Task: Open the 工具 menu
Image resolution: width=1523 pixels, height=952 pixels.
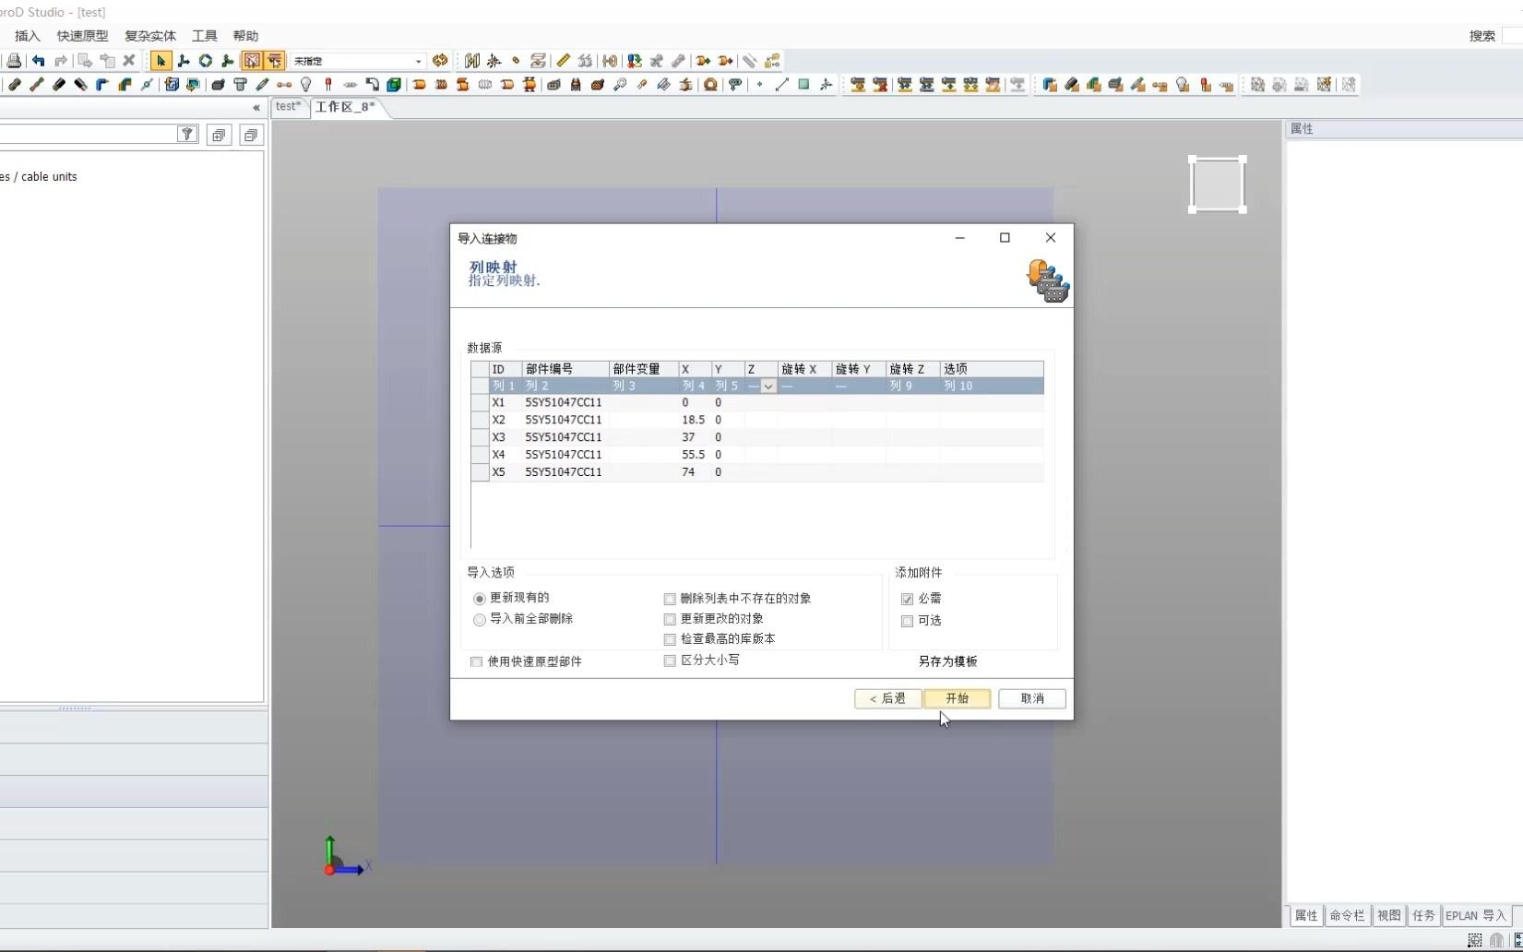Action: [x=204, y=35]
